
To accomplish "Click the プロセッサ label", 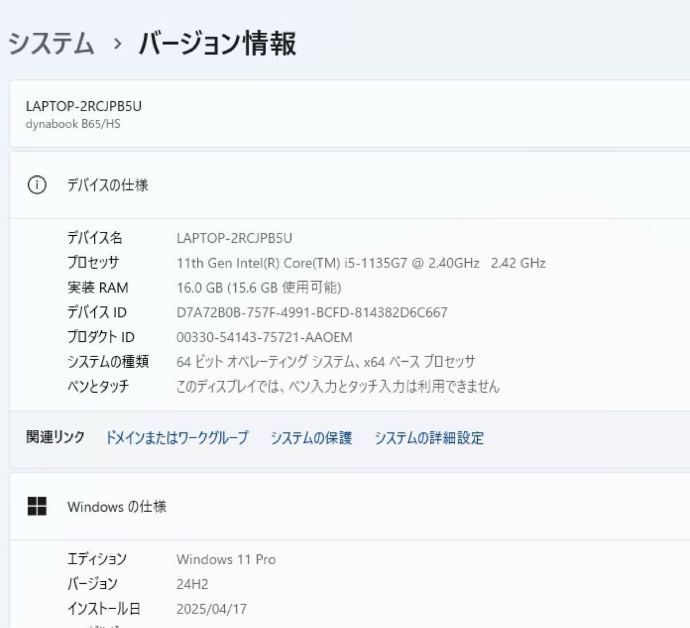I will (x=93, y=262).
